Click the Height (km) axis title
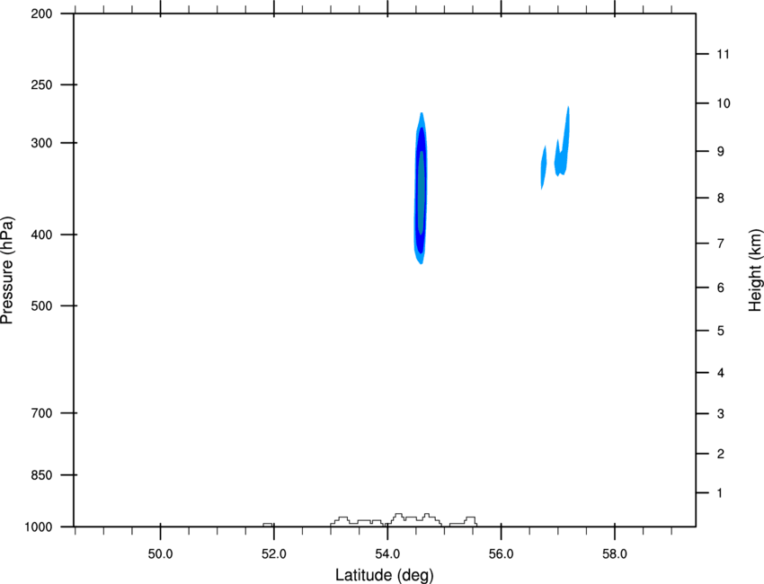 tap(755, 270)
